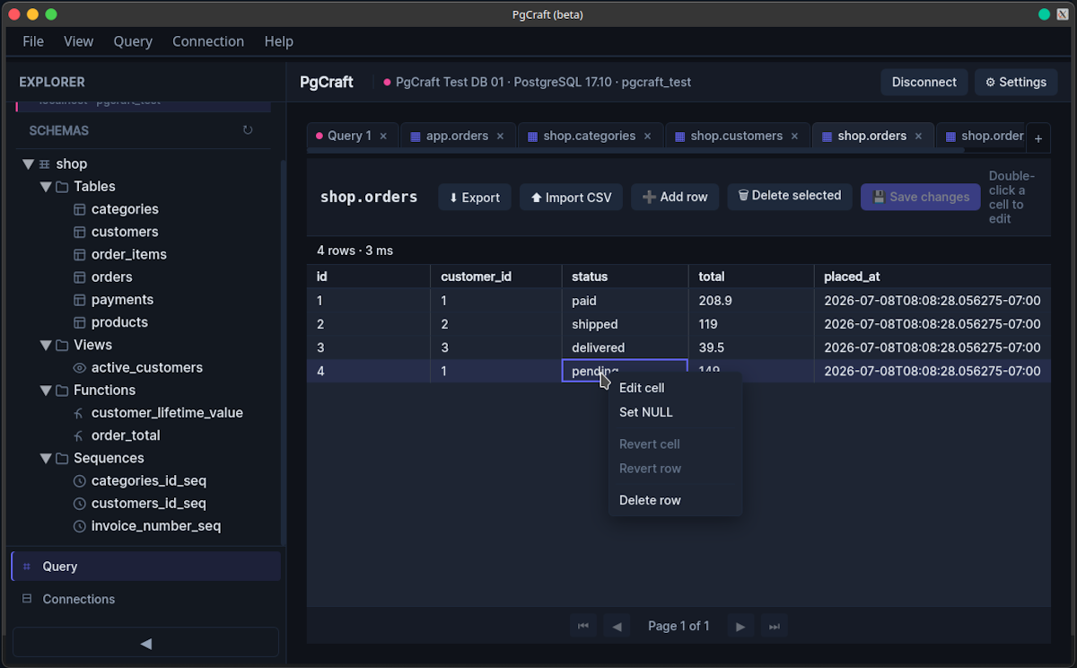
Task: Go to previous page of results
Action: point(617,626)
